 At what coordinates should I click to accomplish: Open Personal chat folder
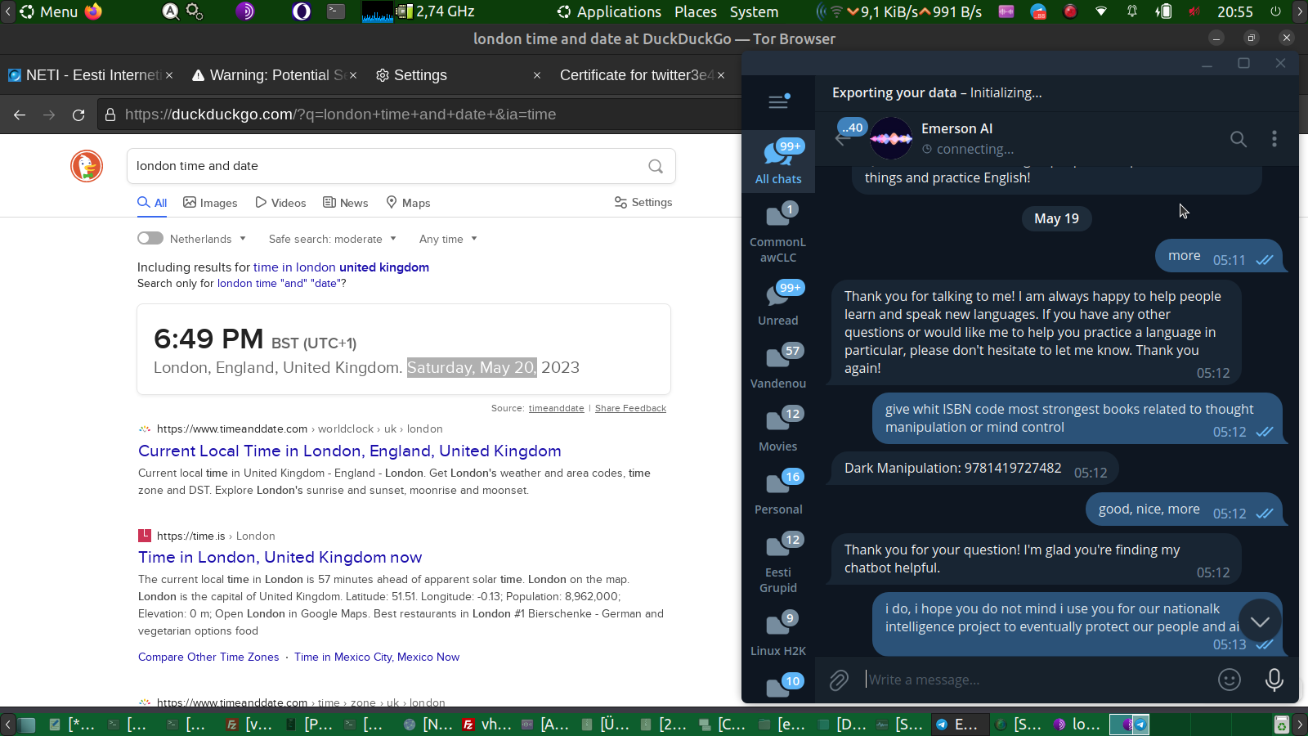click(x=778, y=491)
